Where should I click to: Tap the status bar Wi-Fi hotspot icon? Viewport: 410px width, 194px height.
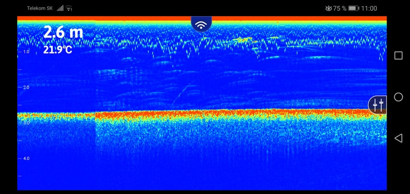tap(69, 8)
